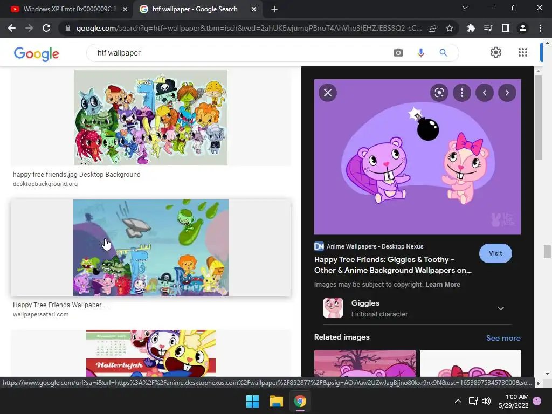The height and width of the screenshot is (414, 552).
Task: Click the Chrome taskbar icon
Action: point(300,401)
